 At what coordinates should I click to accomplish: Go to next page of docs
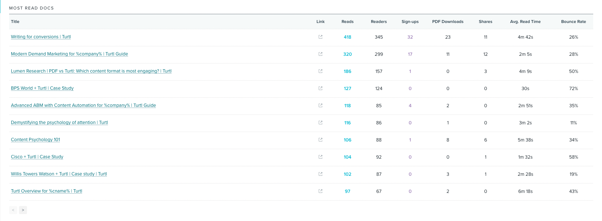[x=23, y=210]
